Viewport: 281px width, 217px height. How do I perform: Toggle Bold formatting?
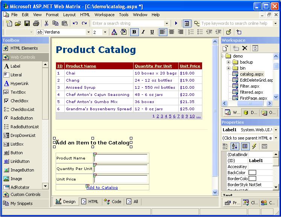(134, 32)
